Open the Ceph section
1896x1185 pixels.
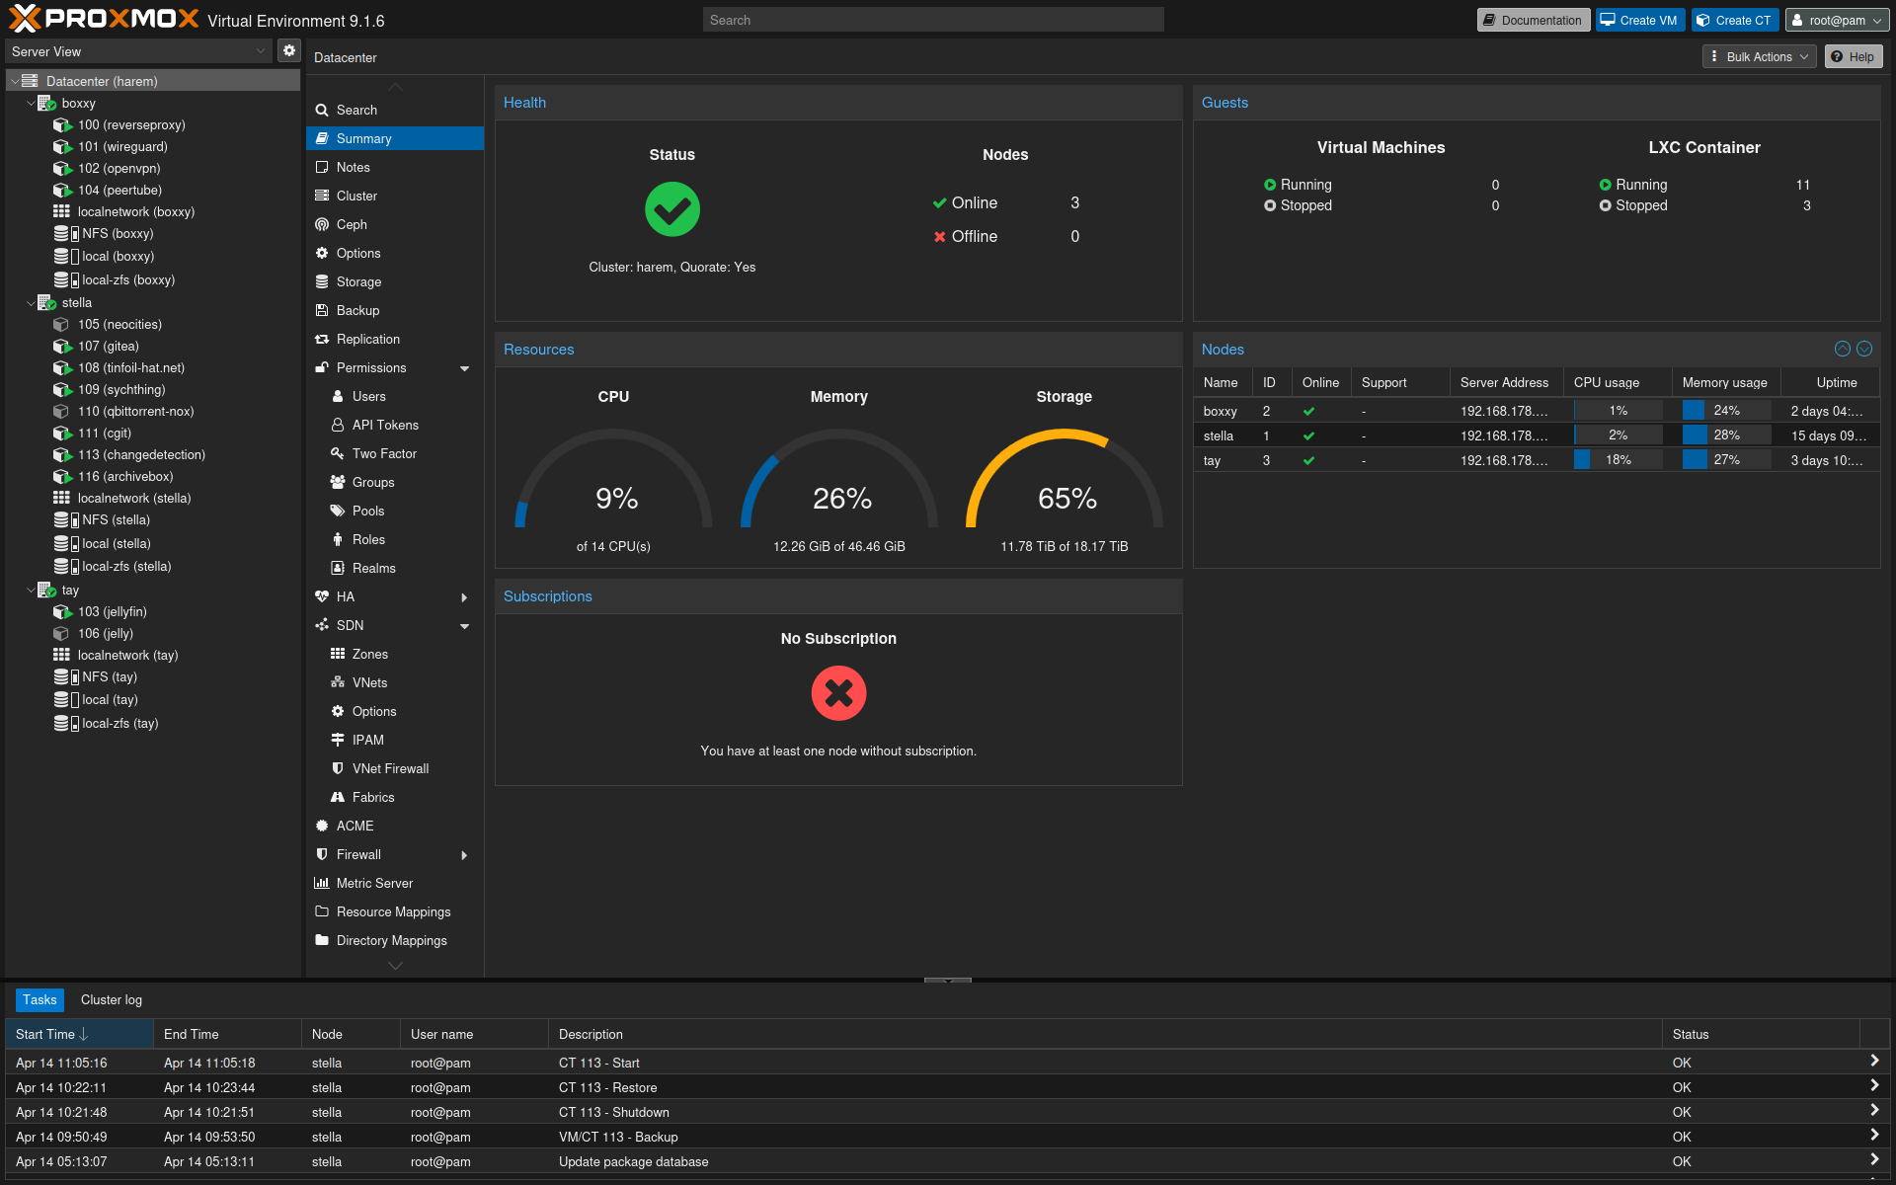click(x=352, y=224)
